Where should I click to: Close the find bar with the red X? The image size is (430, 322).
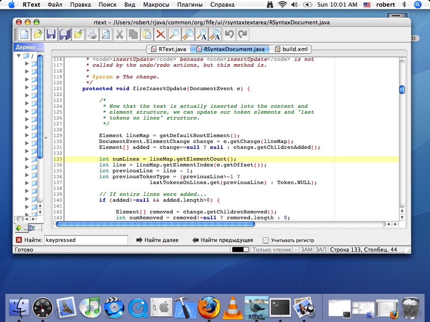click(x=19, y=240)
